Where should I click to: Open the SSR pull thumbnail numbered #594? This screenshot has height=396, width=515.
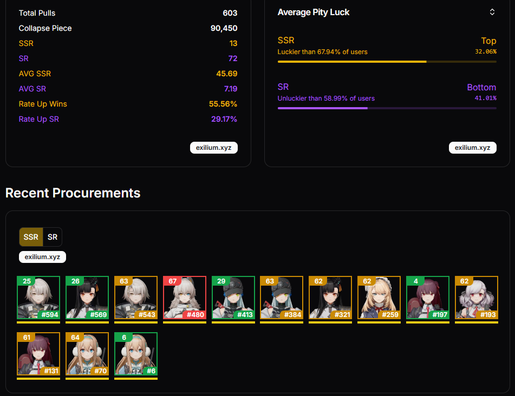point(38,298)
